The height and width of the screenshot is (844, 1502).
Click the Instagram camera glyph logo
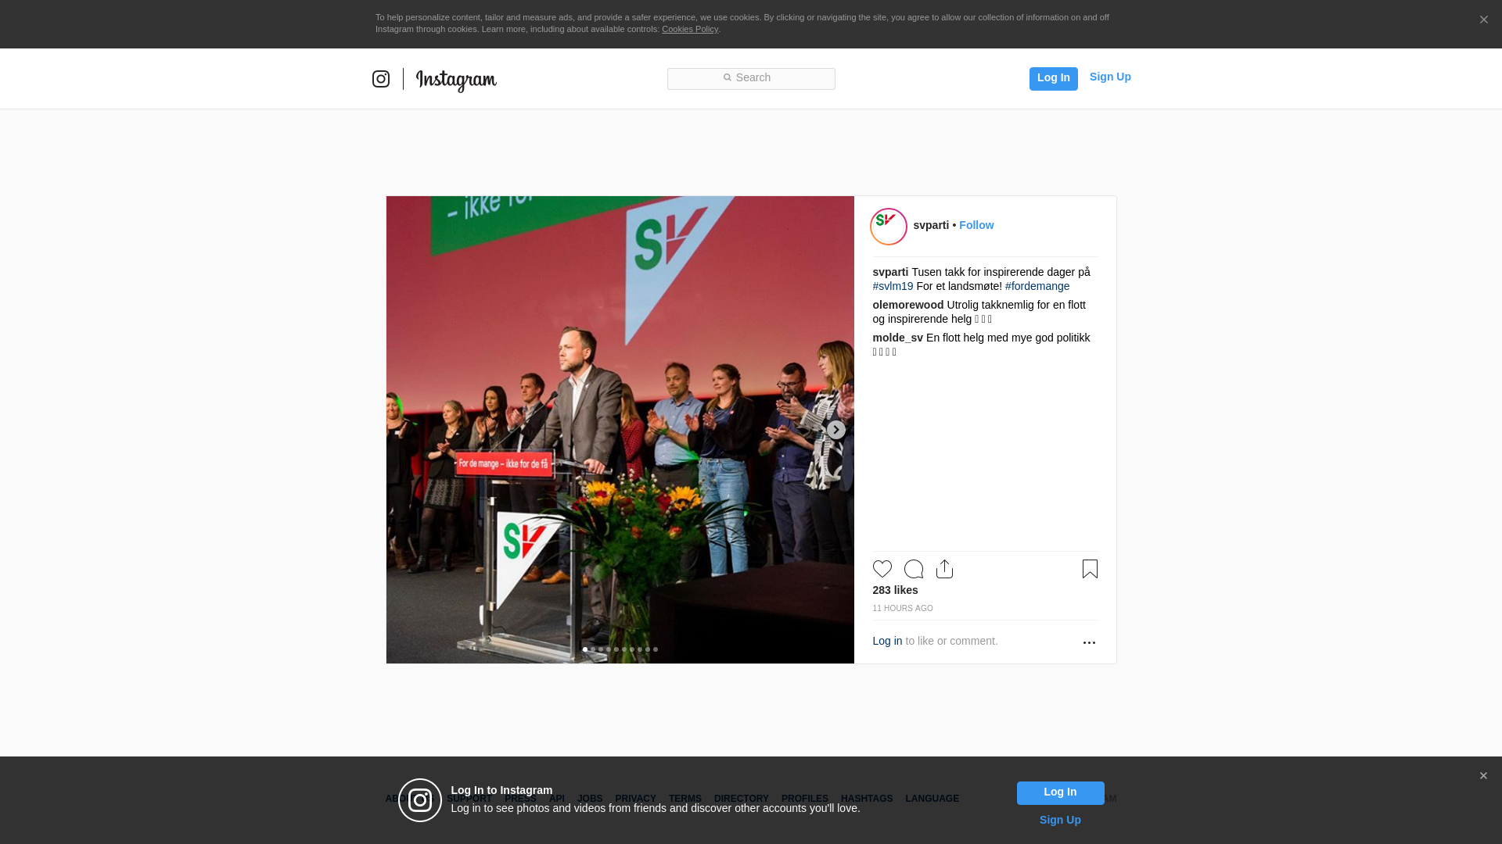[x=381, y=79]
